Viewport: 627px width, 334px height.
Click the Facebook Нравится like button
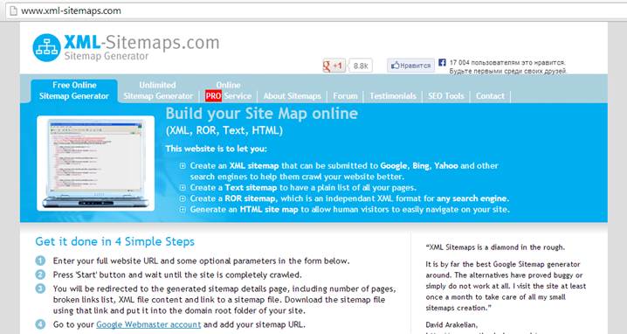[x=410, y=66]
